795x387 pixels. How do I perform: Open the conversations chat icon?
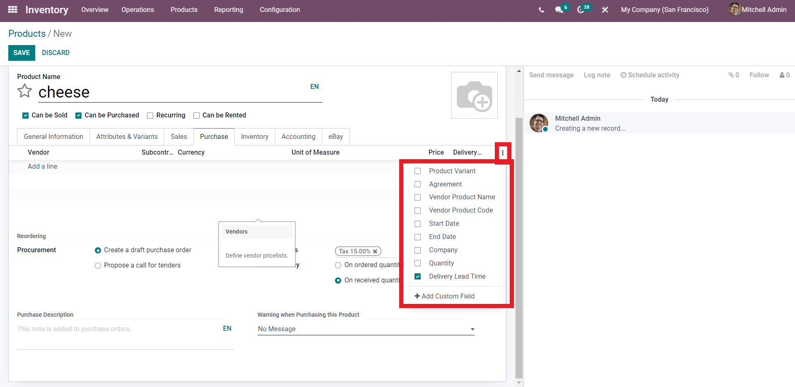pyautogui.click(x=559, y=10)
